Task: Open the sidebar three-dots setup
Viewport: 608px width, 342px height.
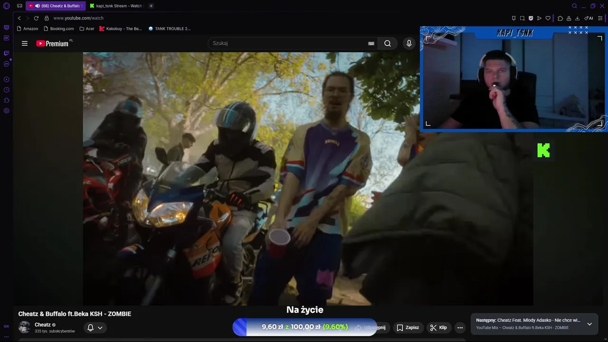Action: tap(6, 337)
